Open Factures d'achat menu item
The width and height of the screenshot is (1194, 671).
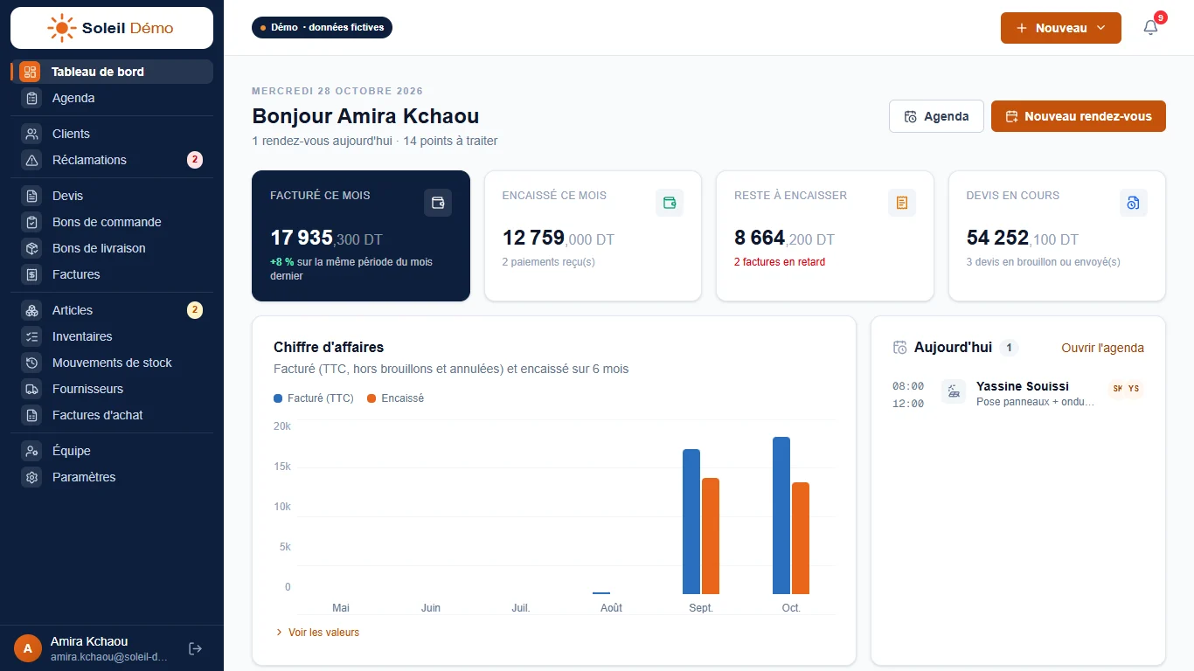(112, 415)
